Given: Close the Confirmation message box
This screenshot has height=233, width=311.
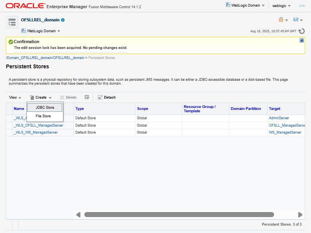Looking at the screenshot, I should pyautogui.click(x=302, y=40).
